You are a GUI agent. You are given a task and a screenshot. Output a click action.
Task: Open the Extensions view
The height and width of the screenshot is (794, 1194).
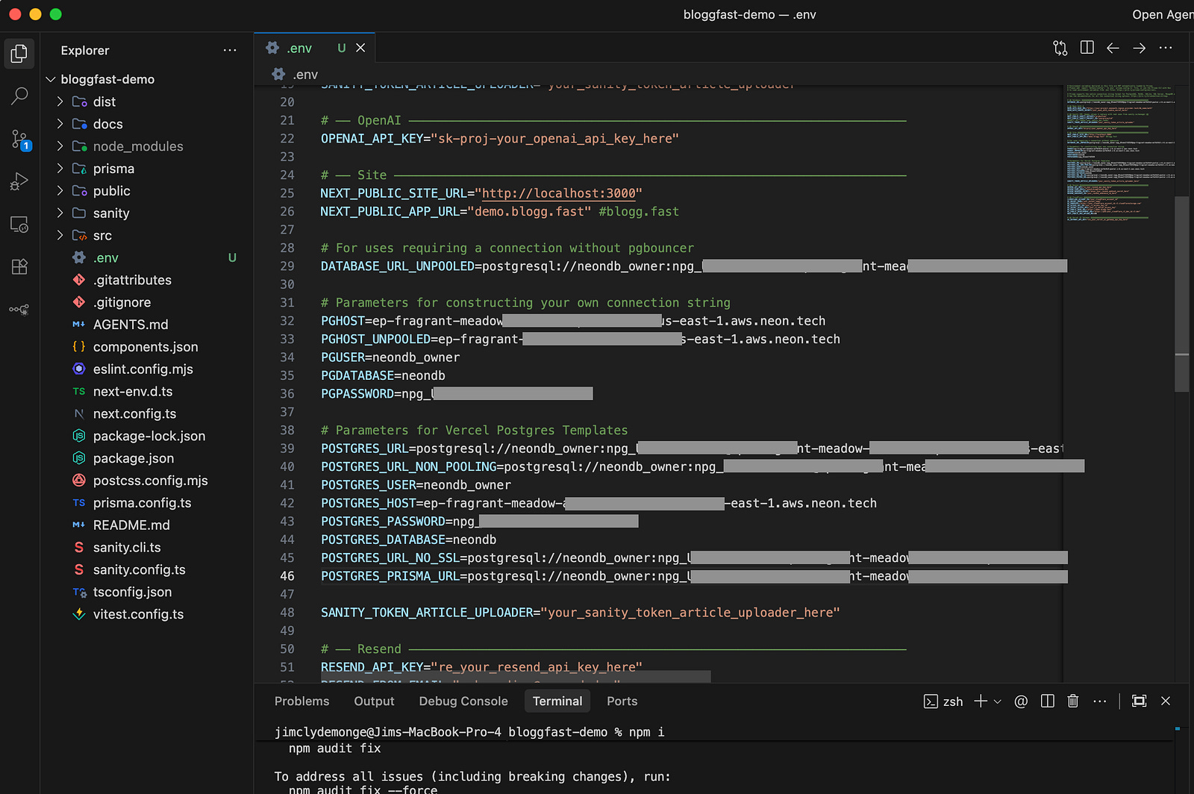click(x=19, y=266)
